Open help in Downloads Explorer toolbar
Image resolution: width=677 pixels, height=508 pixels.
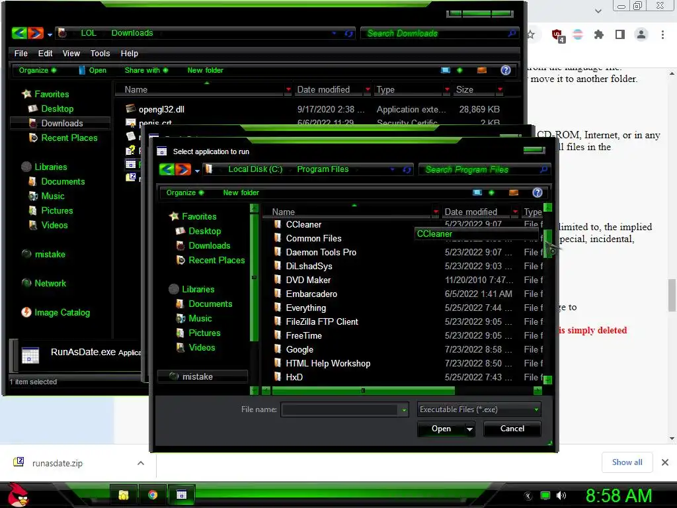506,70
